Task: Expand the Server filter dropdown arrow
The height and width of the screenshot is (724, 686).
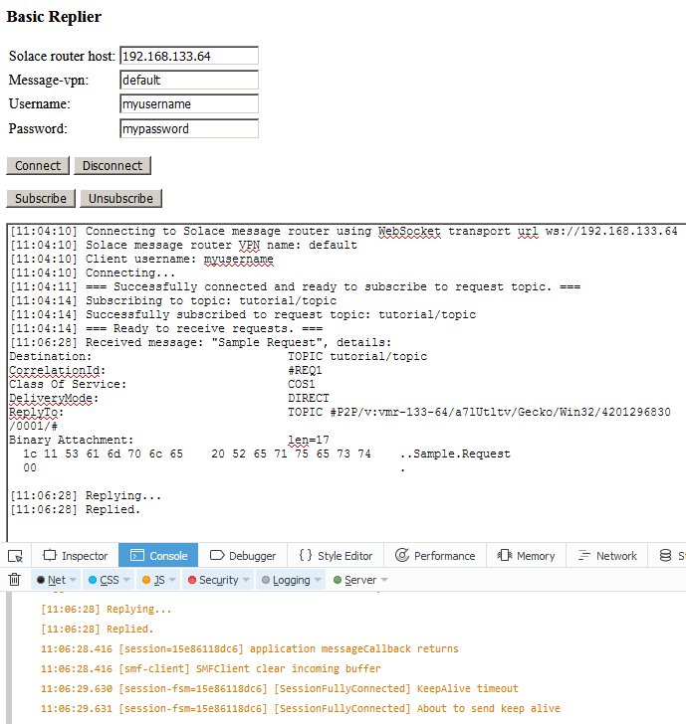Action: pyautogui.click(x=383, y=580)
